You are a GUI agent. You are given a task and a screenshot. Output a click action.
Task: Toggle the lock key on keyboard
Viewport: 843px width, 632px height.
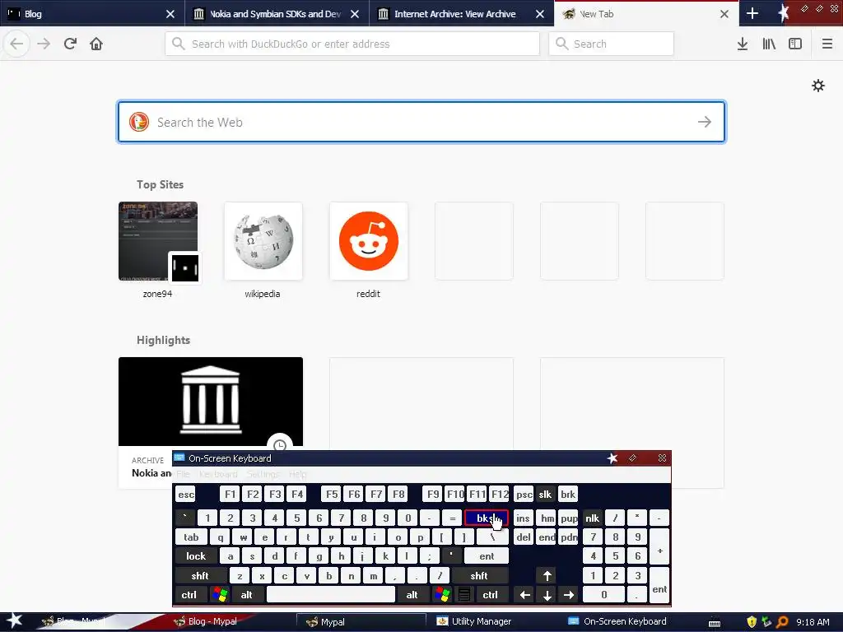[196, 556]
